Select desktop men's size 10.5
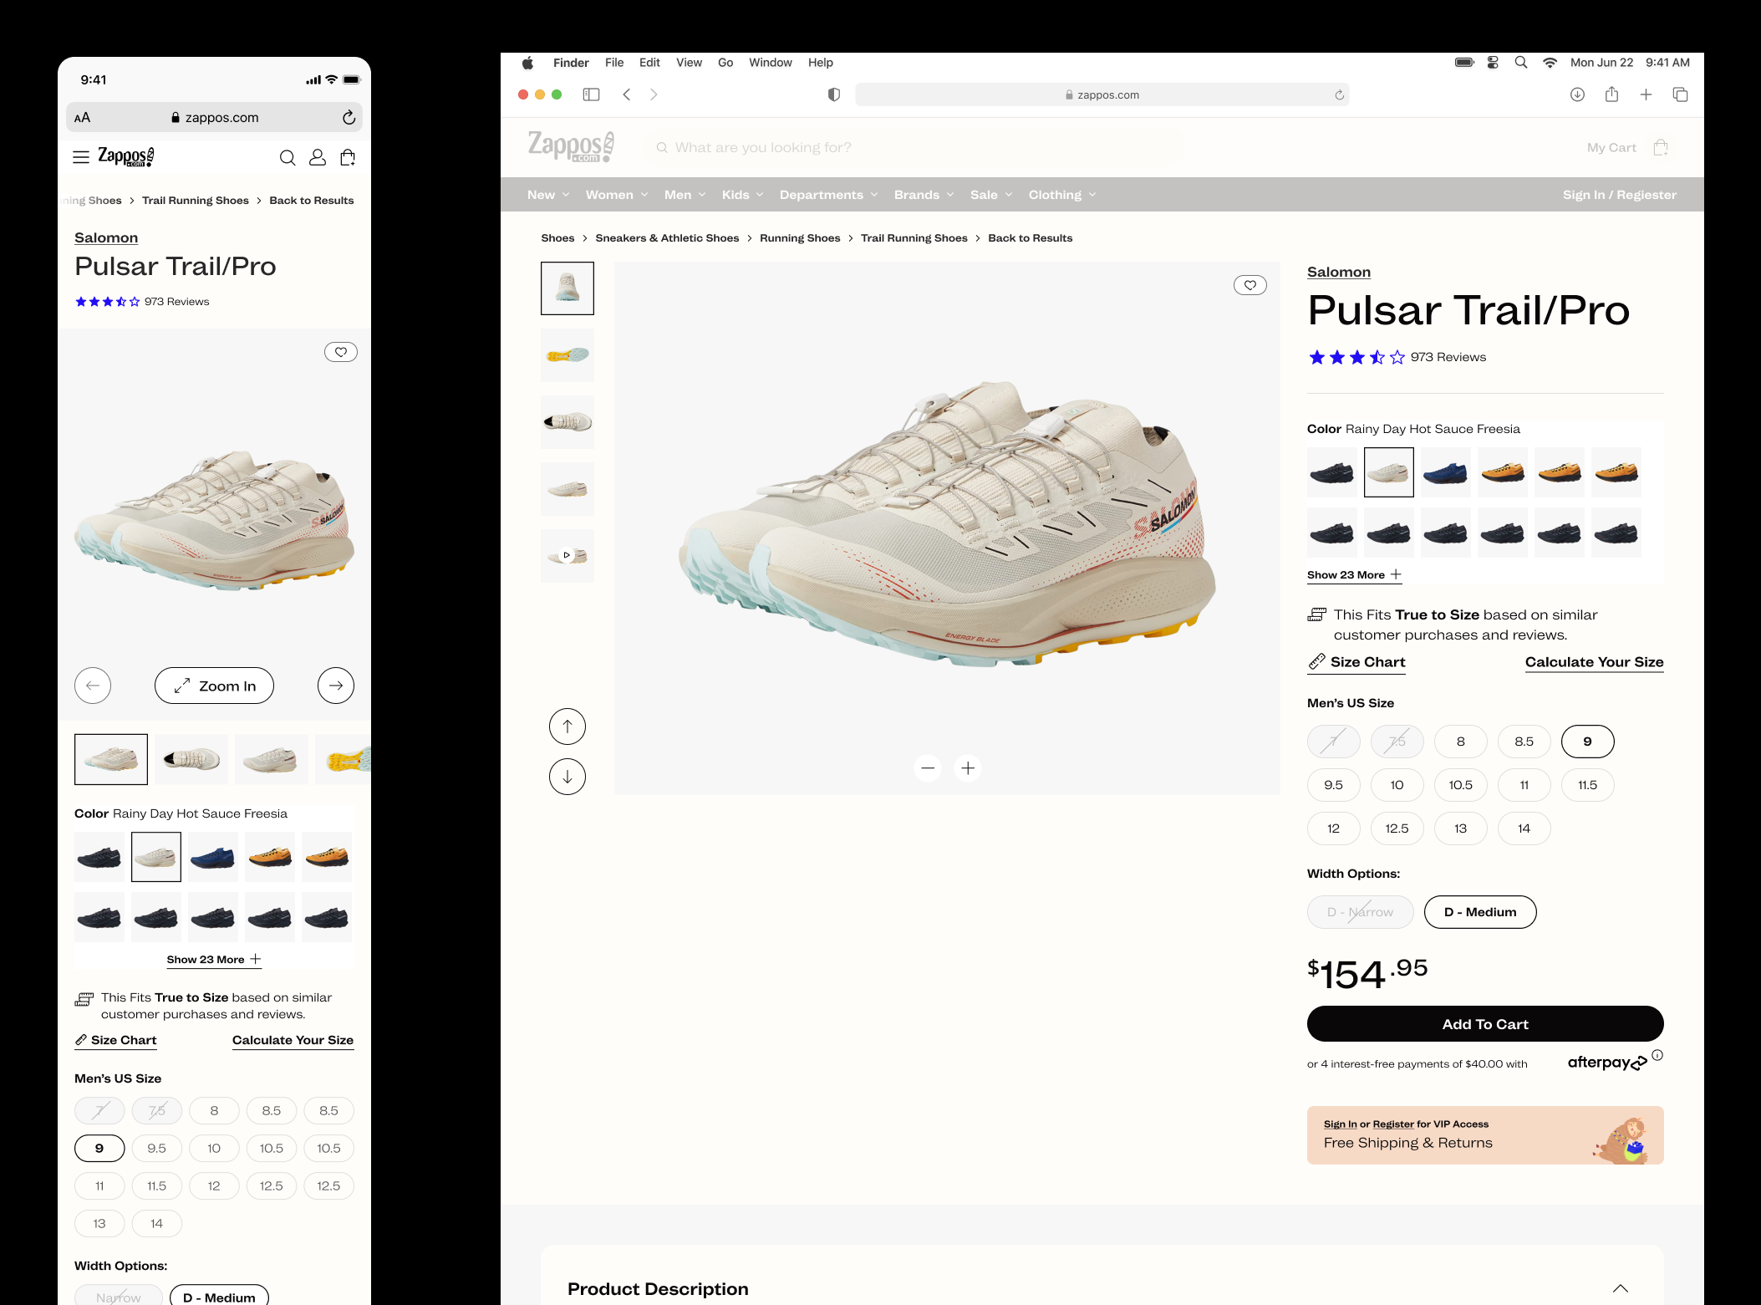The height and width of the screenshot is (1305, 1761). (1460, 785)
